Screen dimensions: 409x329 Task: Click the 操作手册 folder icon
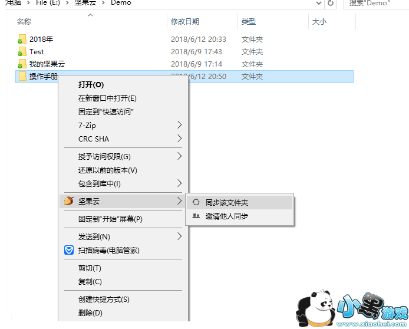click(22, 76)
